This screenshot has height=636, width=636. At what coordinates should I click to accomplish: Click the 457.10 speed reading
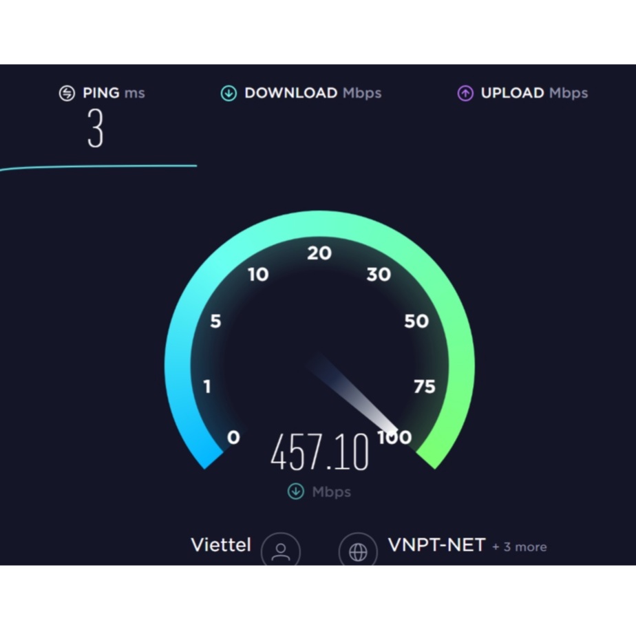pyautogui.click(x=319, y=452)
